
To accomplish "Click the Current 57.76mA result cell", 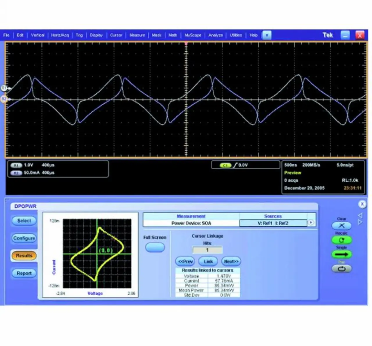I will pyautogui.click(x=224, y=281).
